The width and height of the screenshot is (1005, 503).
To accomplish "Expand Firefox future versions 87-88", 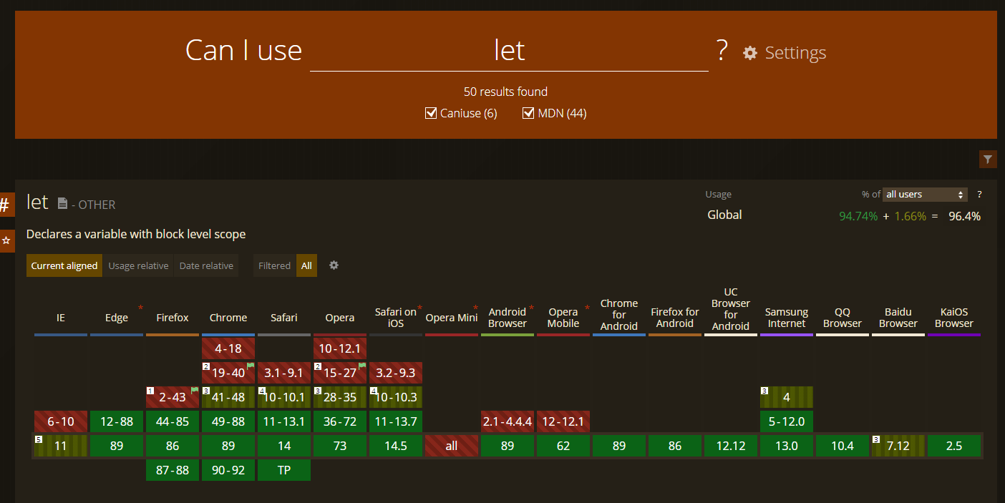I will [x=173, y=470].
